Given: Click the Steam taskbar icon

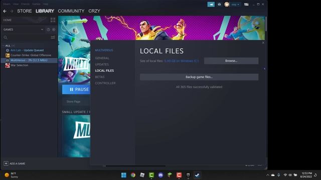Looking at the screenshot, I should (x=197, y=175).
